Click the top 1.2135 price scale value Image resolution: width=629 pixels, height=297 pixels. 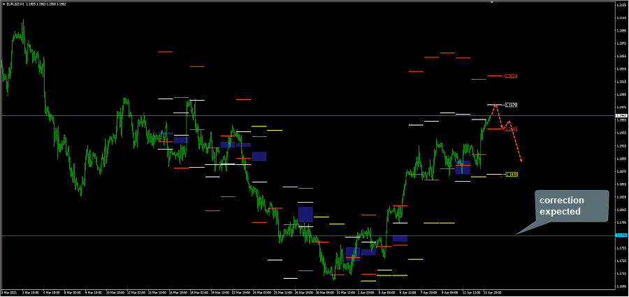click(621, 6)
